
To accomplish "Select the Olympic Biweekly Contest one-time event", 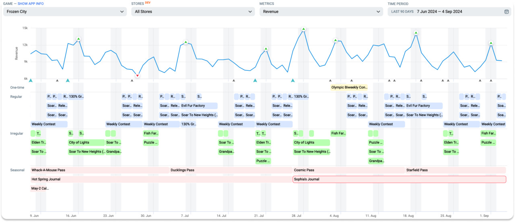I will click(x=349, y=87).
